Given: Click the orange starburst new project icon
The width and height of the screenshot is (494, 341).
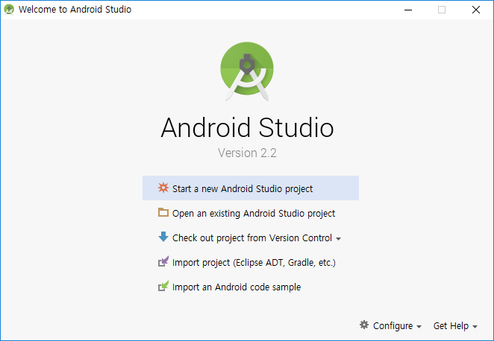Looking at the screenshot, I should [163, 188].
